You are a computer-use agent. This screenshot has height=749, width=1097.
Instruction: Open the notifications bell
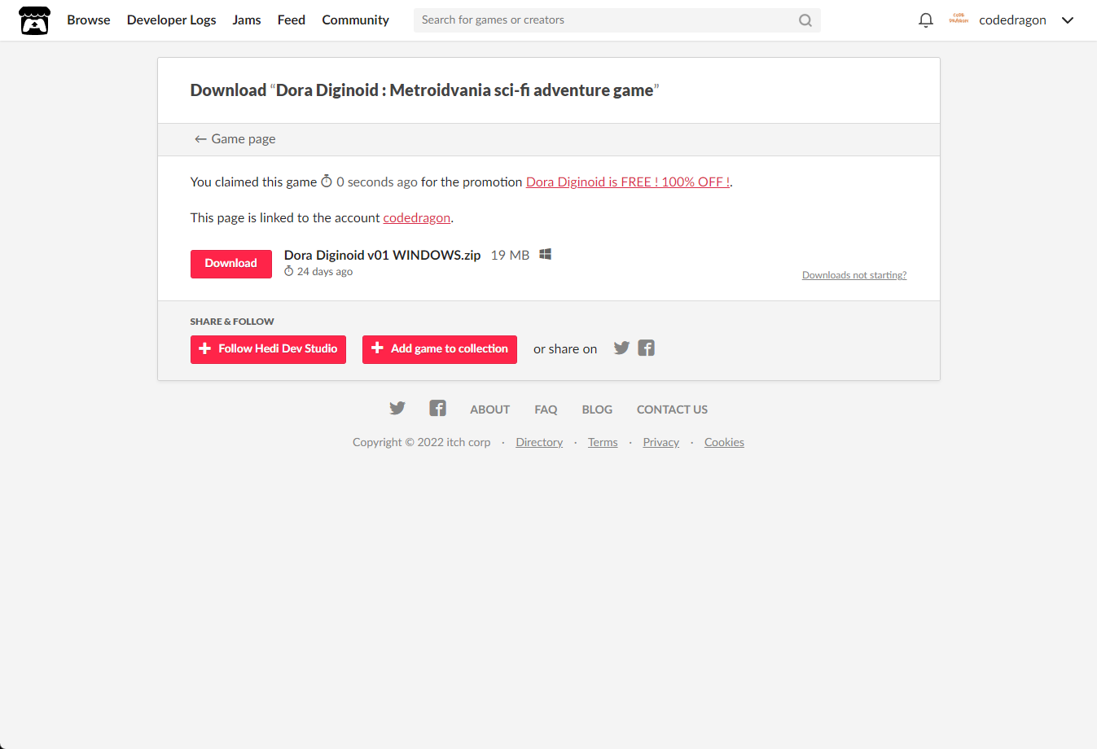tap(925, 20)
